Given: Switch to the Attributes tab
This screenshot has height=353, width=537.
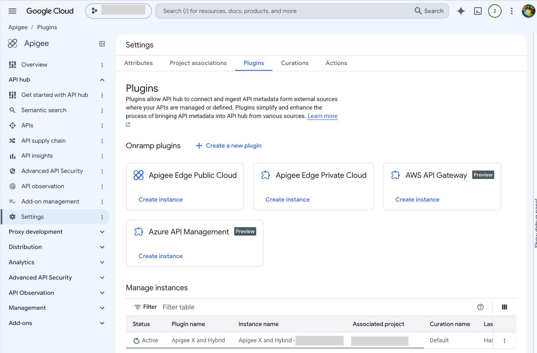Looking at the screenshot, I should 138,63.
